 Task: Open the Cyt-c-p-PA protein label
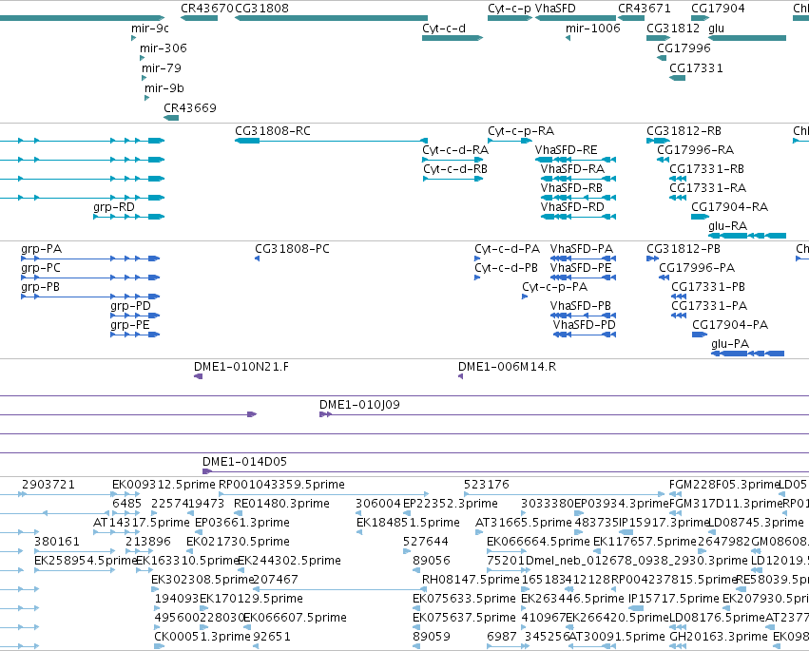pyautogui.click(x=554, y=287)
